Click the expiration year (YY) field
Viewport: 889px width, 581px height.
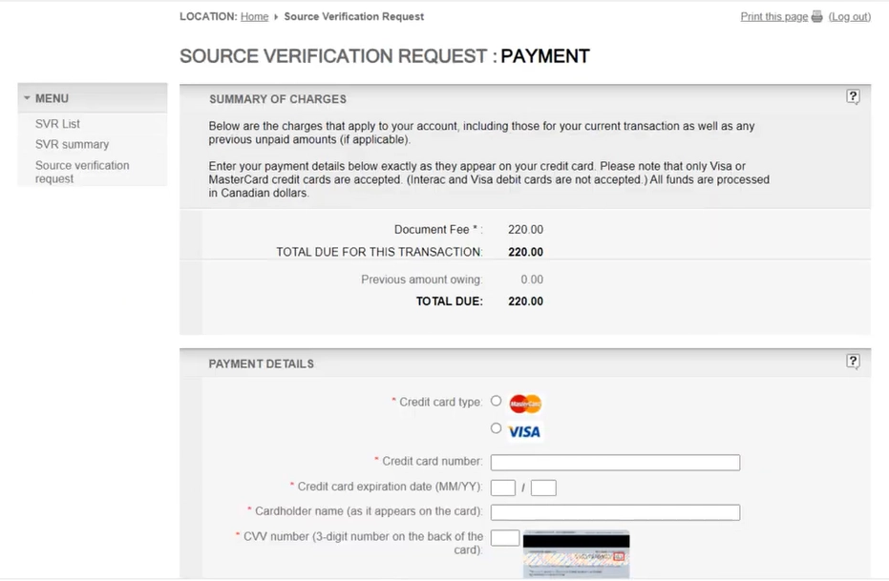[x=543, y=488]
